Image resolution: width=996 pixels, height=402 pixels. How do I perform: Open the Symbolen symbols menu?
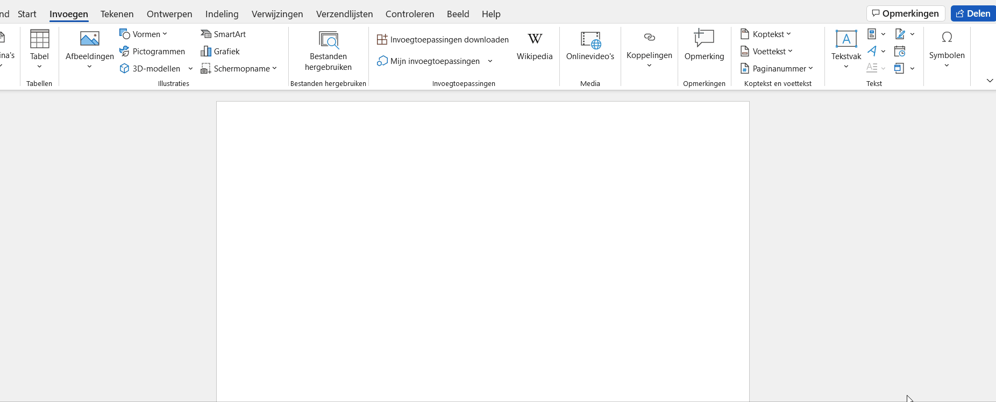point(947,49)
